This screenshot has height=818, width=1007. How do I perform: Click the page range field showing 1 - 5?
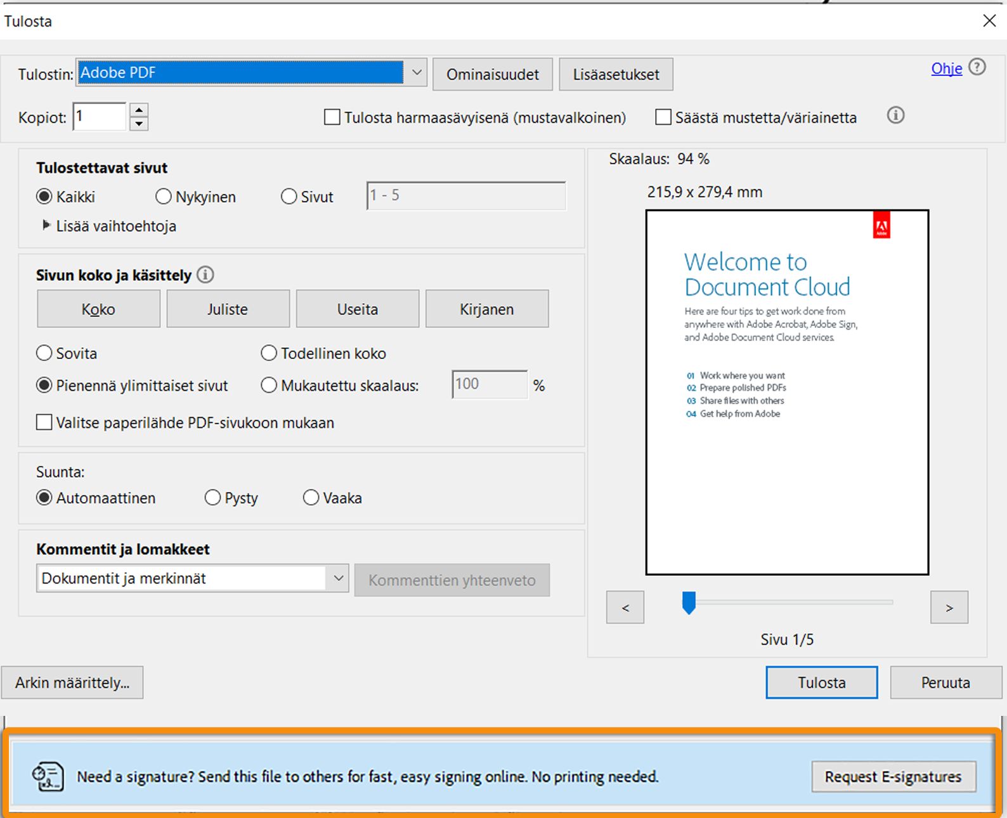pos(466,196)
